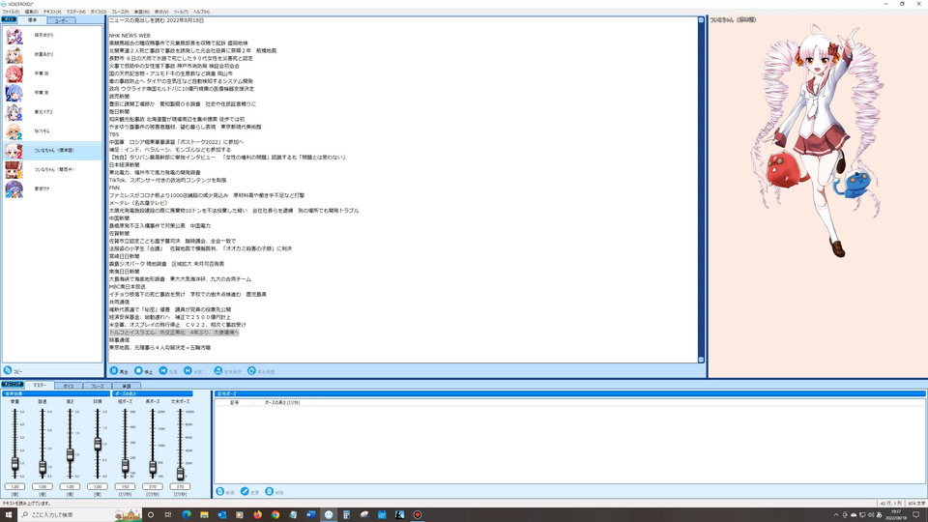
Task: Click the 記号 column header
Action: point(234,402)
